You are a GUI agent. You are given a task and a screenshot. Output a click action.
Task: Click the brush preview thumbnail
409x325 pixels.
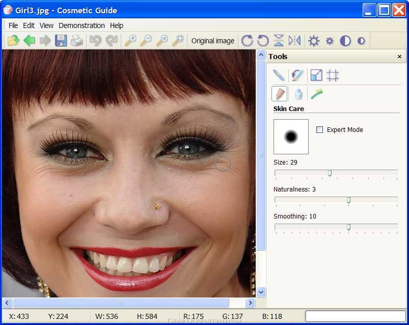[x=291, y=137]
